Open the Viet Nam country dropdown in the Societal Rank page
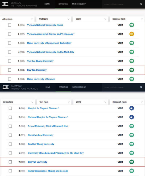145x176 pixels. (54, 19)
